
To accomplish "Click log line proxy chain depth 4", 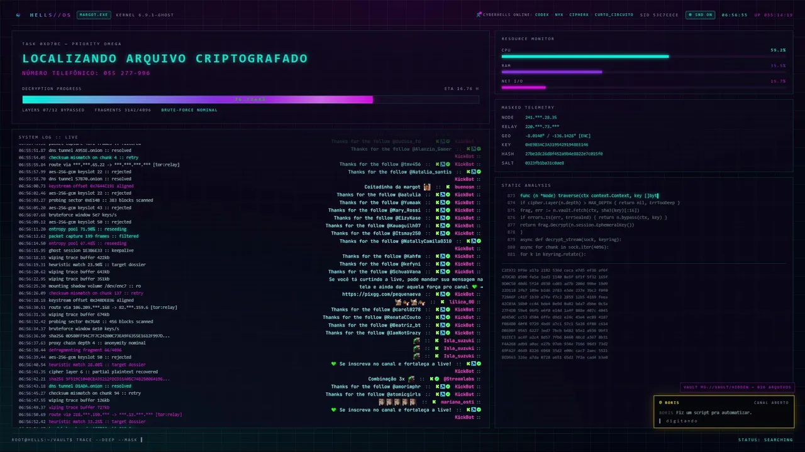I will coord(82,343).
